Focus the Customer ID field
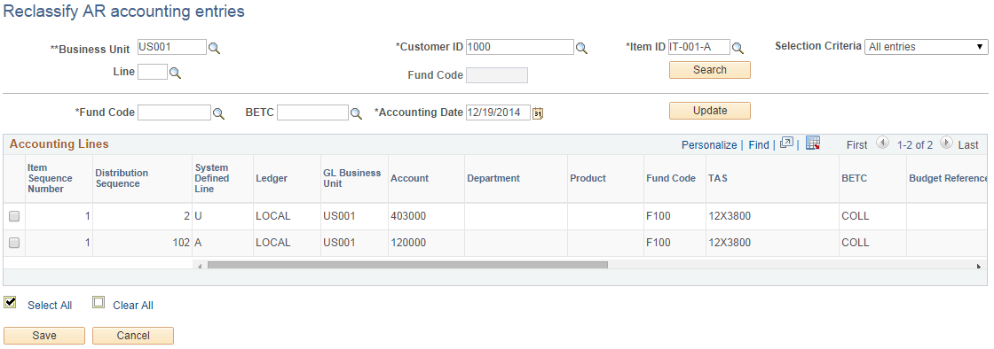 [x=520, y=47]
